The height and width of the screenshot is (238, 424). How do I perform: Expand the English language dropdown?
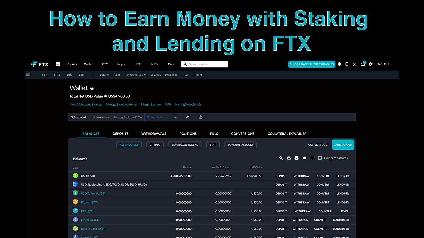[x=384, y=64]
